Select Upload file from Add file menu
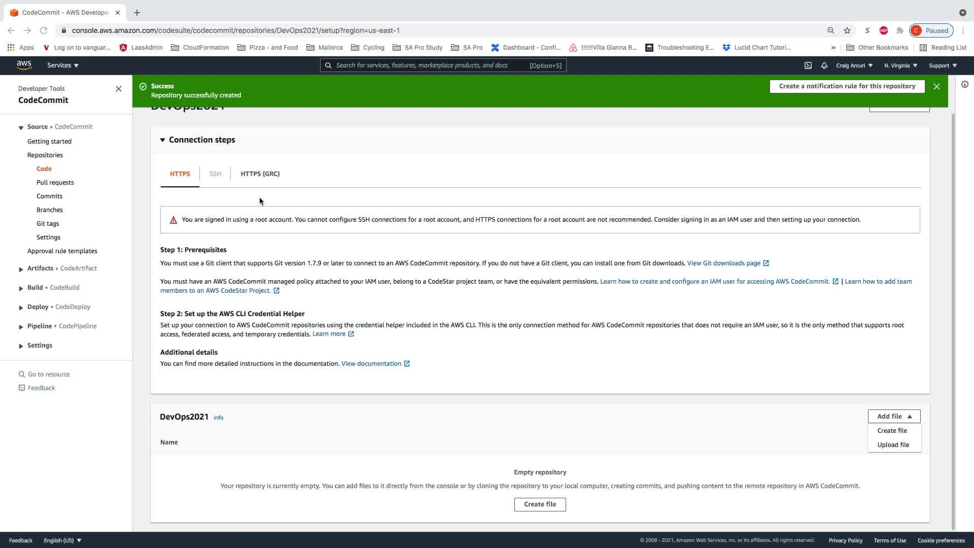974x548 pixels. pos(893,445)
